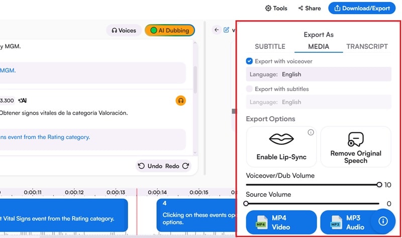This screenshot has height=238, width=402.
Task: Open the Tools gear menu
Action: coord(276,8)
